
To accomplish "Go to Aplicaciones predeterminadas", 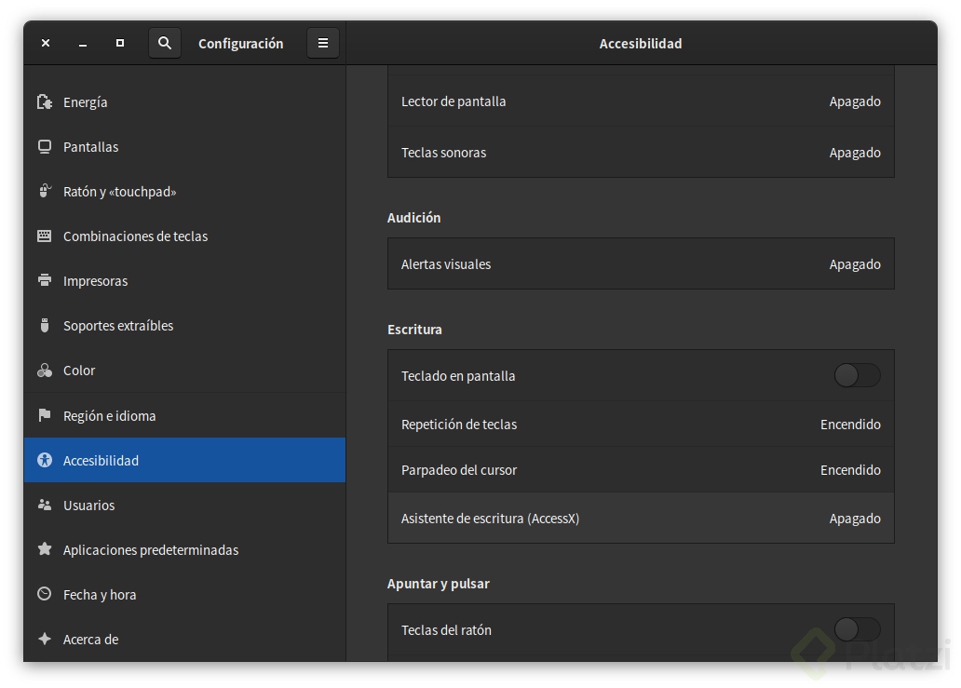I will pos(184,549).
